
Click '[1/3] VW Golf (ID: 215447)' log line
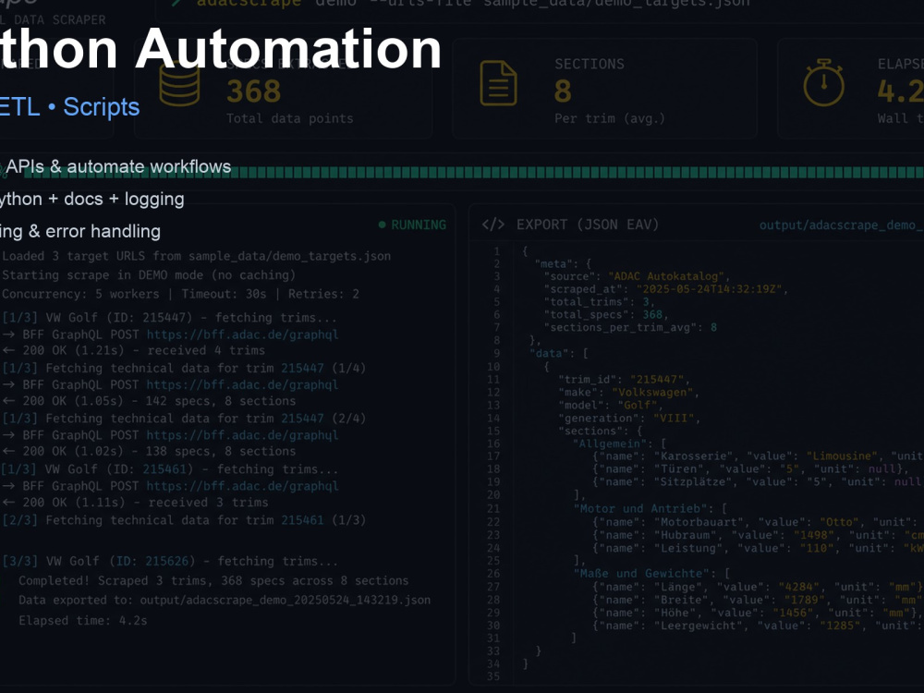pyautogui.click(x=169, y=318)
